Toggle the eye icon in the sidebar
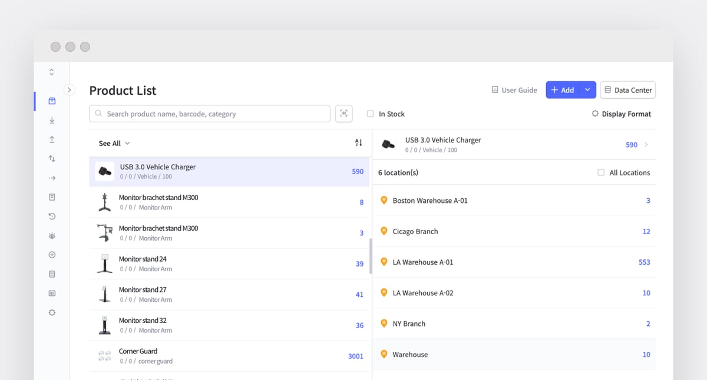The width and height of the screenshot is (707, 380). click(x=52, y=235)
